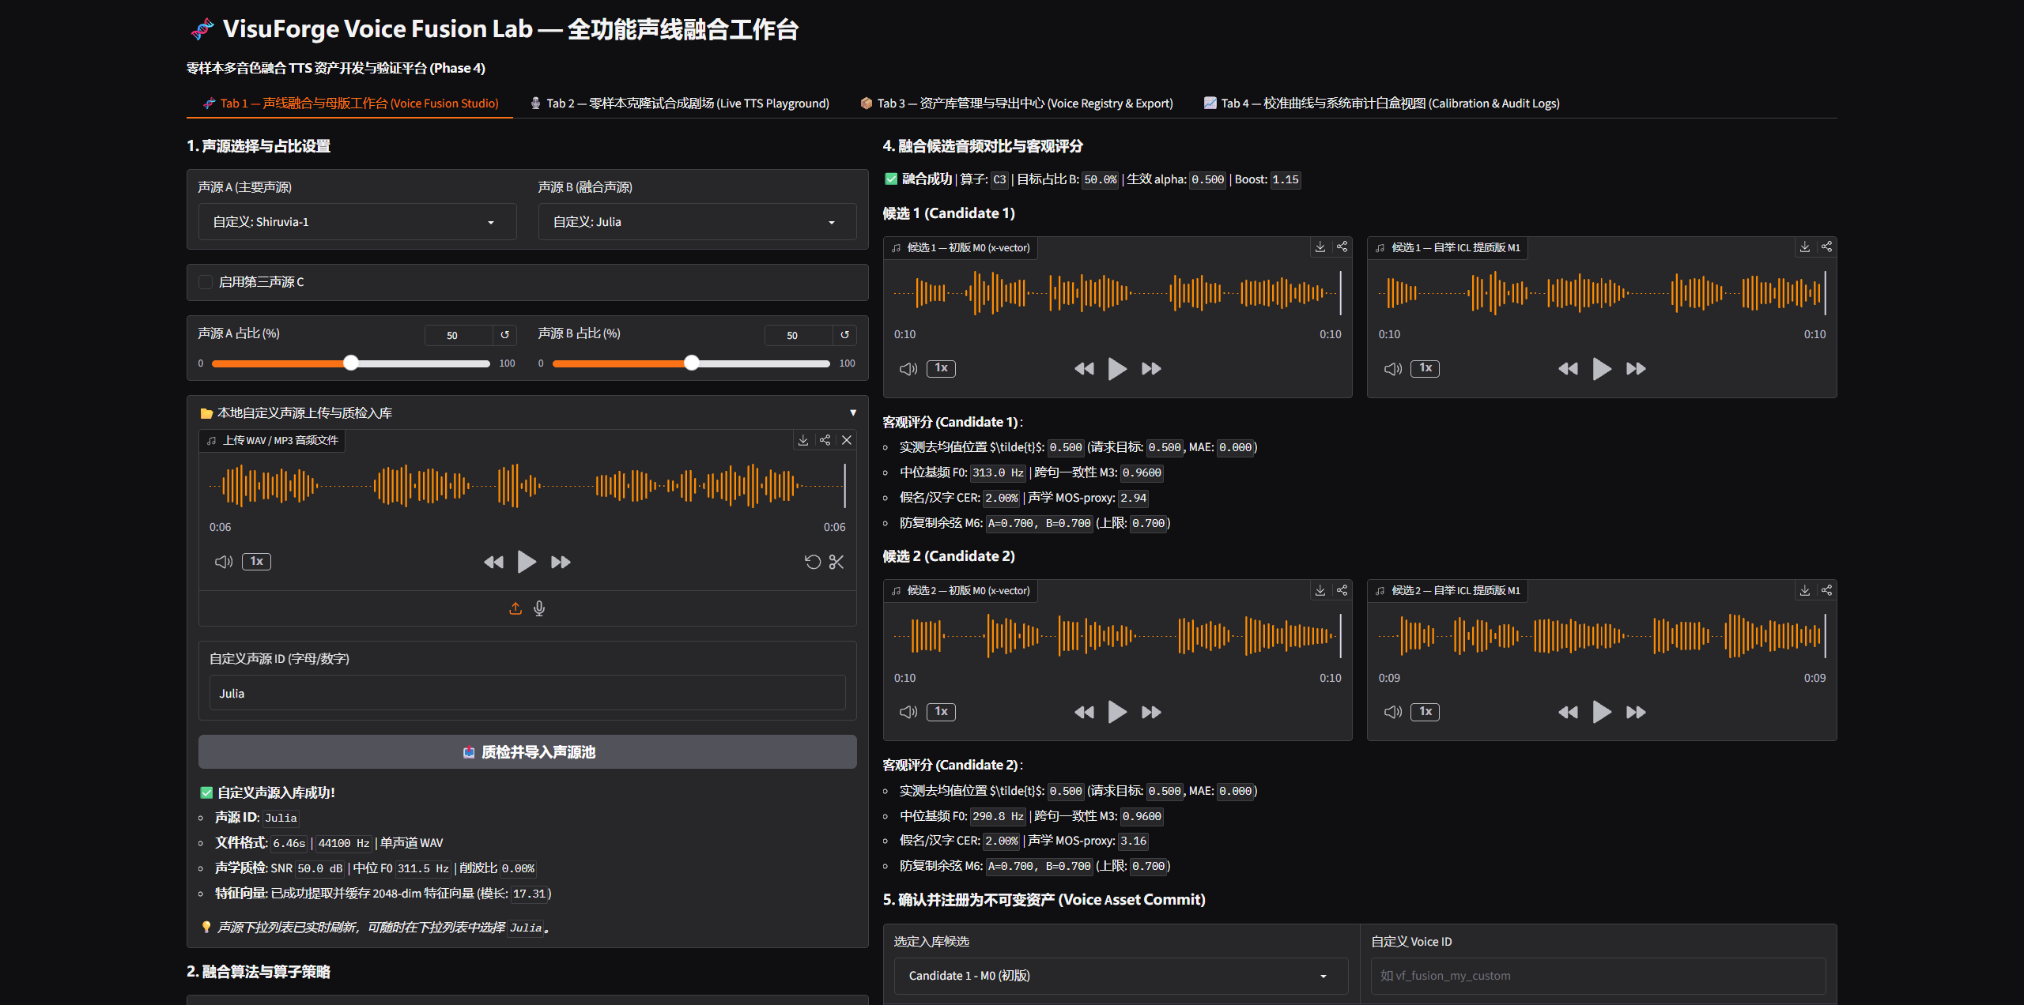Screen dimensions: 2024x1005
Task: Collapse 本地自定义声源上传与质检入库 section
Action: [x=527, y=412]
